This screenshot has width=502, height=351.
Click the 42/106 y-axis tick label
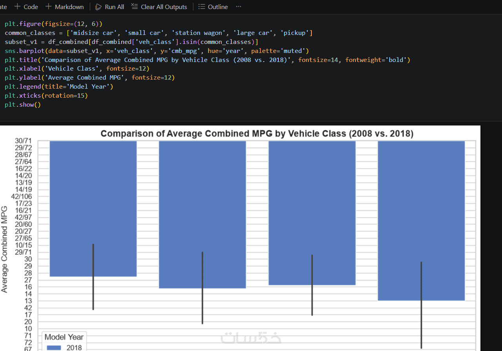[x=22, y=196]
